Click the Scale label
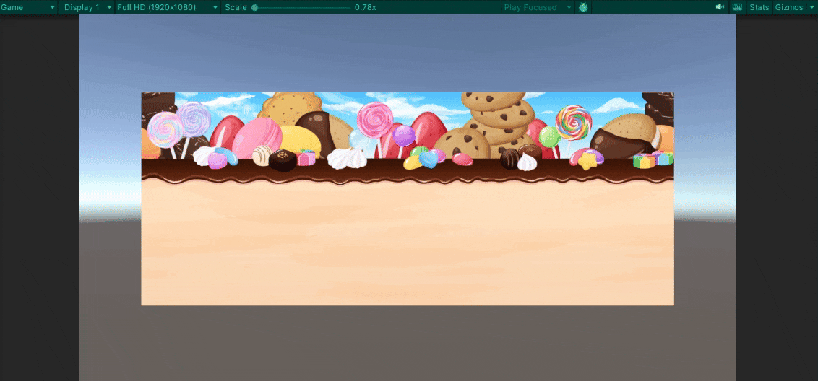This screenshot has height=381, width=818. coord(236,7)
